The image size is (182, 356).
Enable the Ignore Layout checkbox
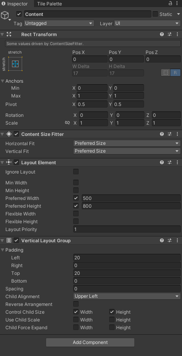76,172
